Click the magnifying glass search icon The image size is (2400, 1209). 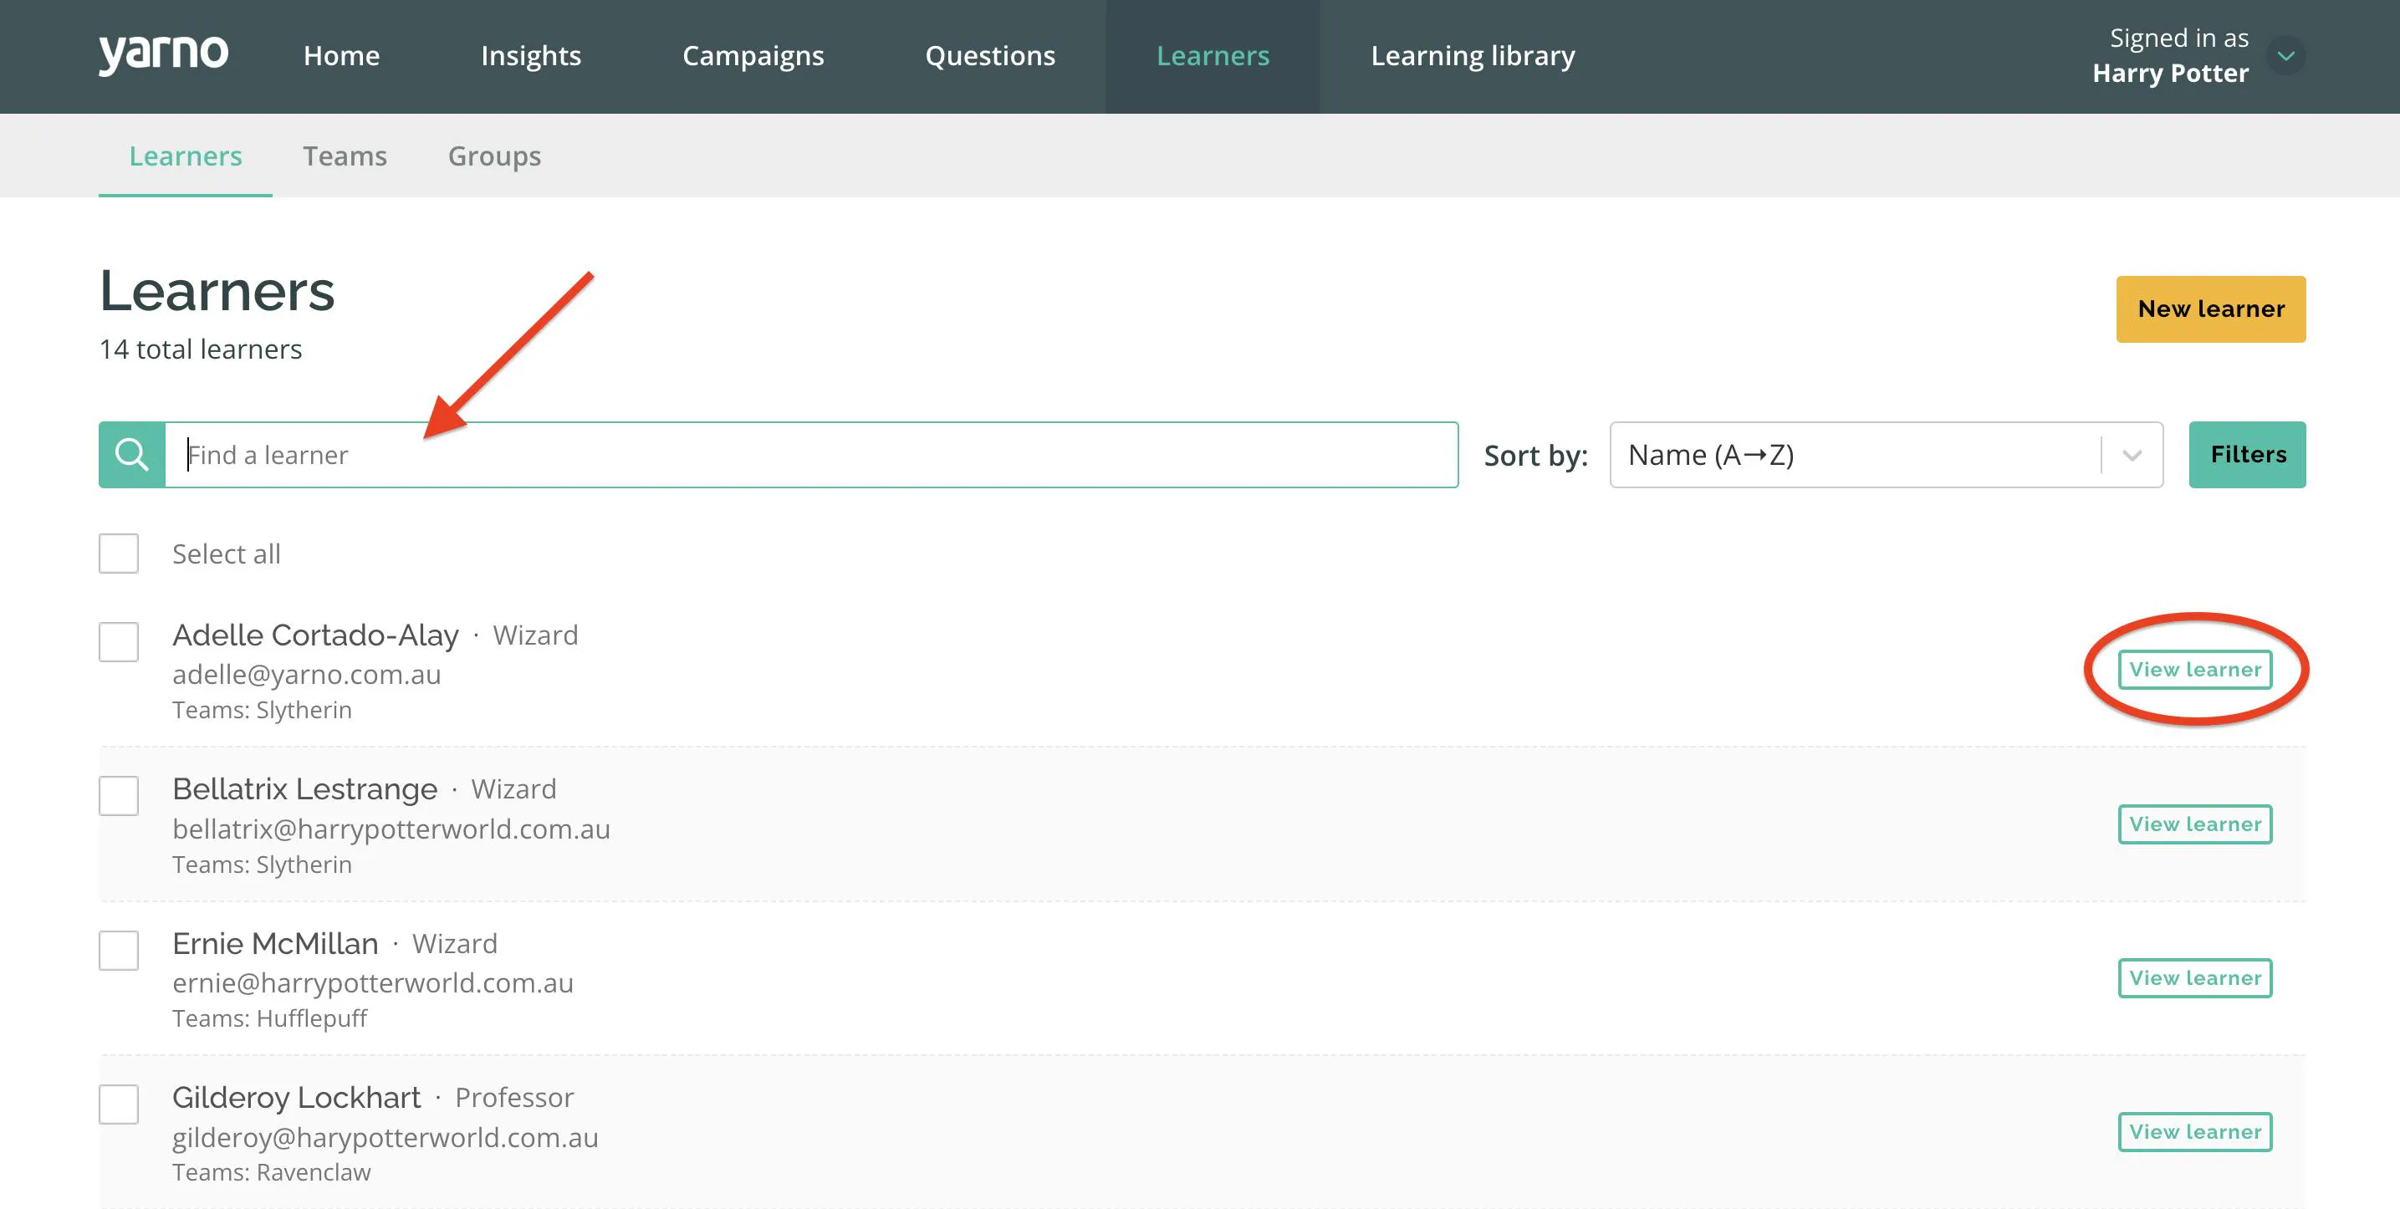pyautogui.click(x=131, y=455)
